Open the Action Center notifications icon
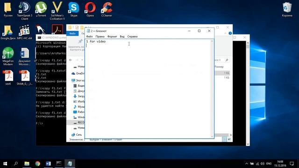The height and width of the screenshot is (168, 299). (292, 164)
